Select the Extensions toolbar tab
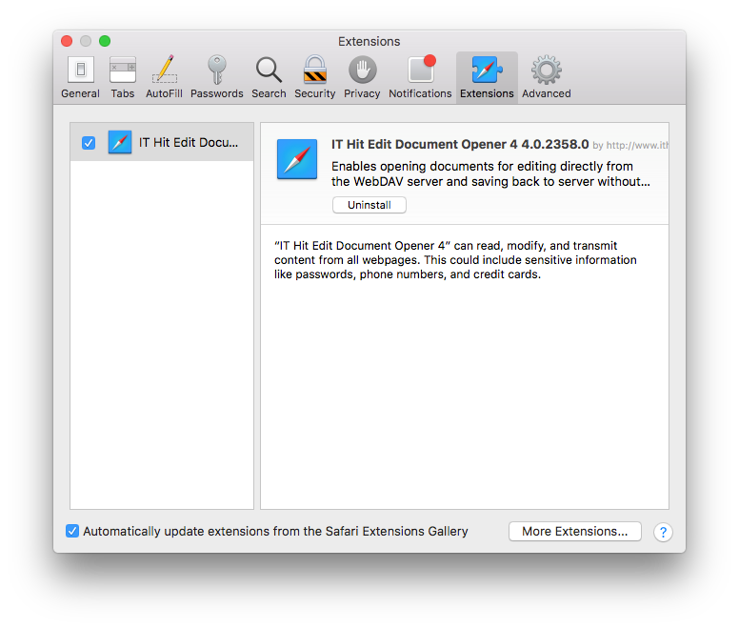This screenshot has width=739, height=629. coord(487,77)
